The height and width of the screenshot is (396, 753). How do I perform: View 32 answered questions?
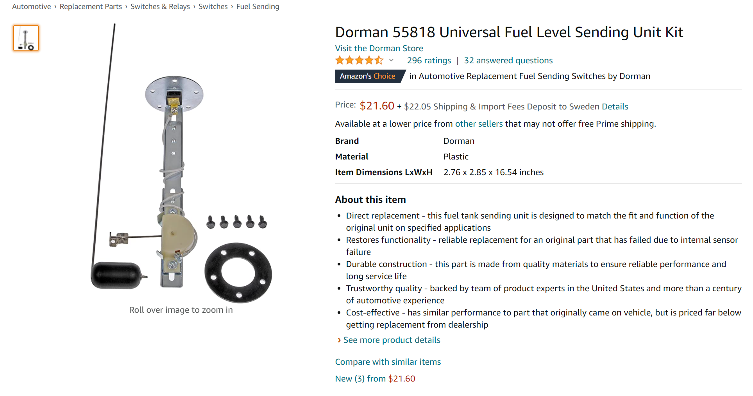coord(508,61)
